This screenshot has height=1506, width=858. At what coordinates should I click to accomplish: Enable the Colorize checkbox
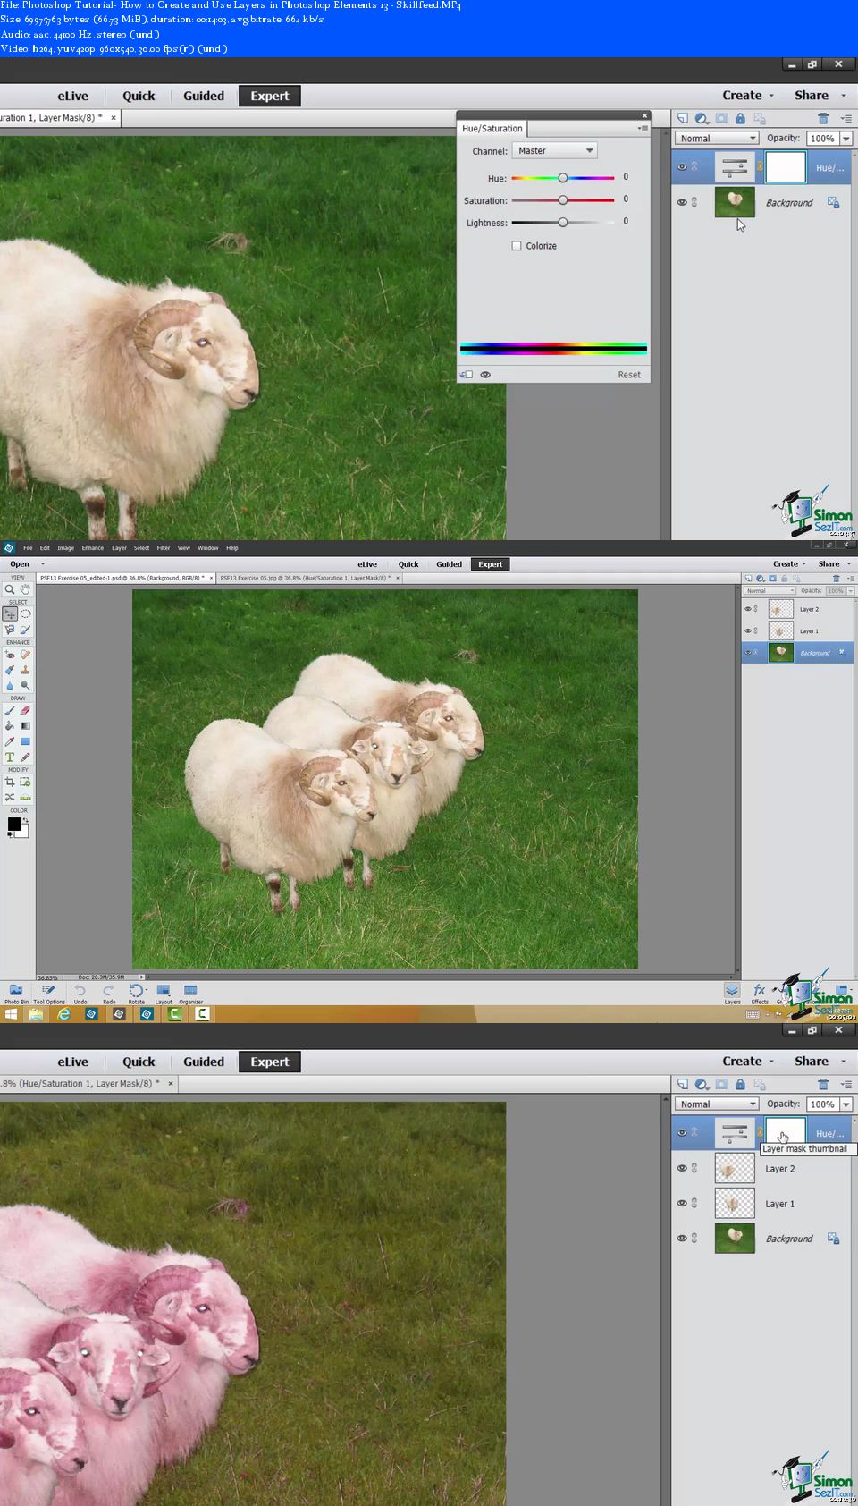[x=517, y=246]
